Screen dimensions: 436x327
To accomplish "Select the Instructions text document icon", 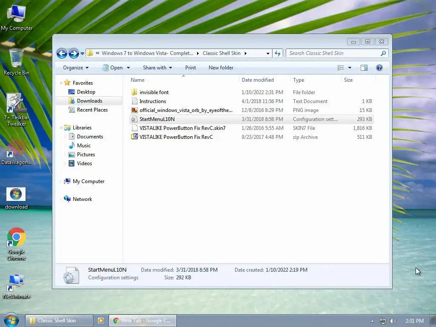I will pyautogui.click(x=134, y=101).
